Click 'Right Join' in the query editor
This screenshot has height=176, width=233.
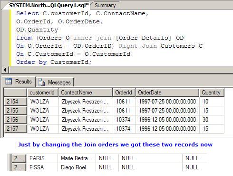pos(138,46)
